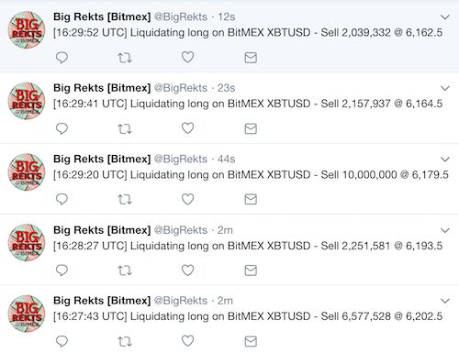459x353 pixels.
Task: Open the chevron menu on the 12s tweet
Action: [445, 17]
